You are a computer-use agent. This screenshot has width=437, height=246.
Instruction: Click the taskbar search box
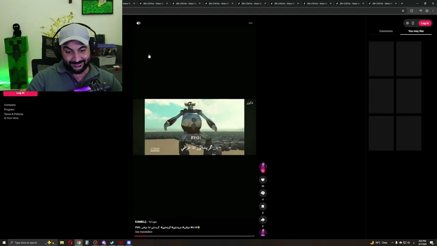[33, 243]
